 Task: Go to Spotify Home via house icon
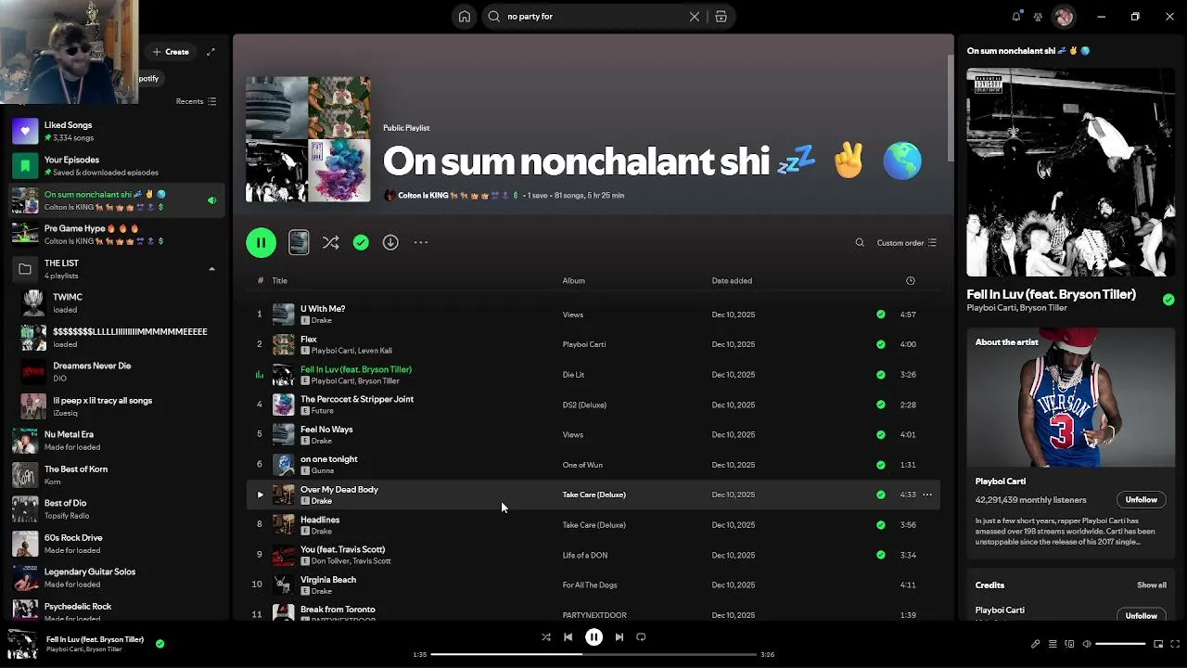(465, 17)
